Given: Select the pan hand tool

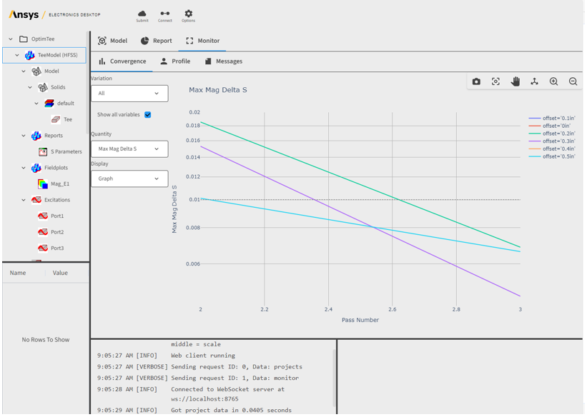Looking at the screenshot, I should click(515, 82).
